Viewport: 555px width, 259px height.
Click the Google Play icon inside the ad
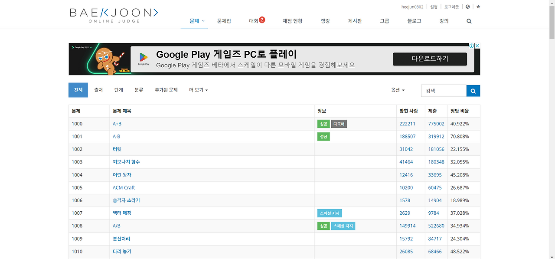(143, 57)
